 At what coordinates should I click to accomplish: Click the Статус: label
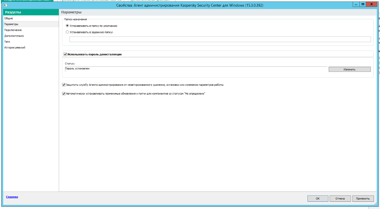point(70,64)
